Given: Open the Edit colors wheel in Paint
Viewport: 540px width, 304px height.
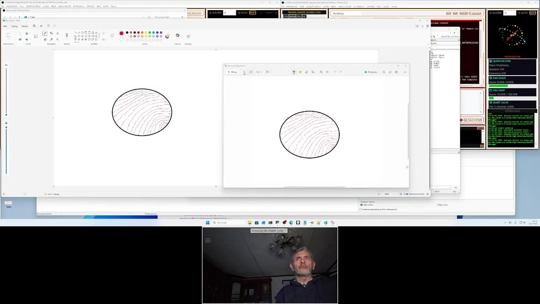Looking at the screenshot, I should (167, 36).
